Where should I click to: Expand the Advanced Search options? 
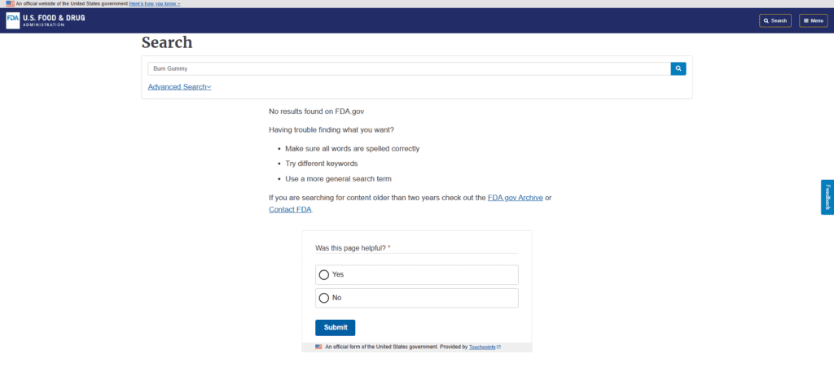[x=179, y=86]
